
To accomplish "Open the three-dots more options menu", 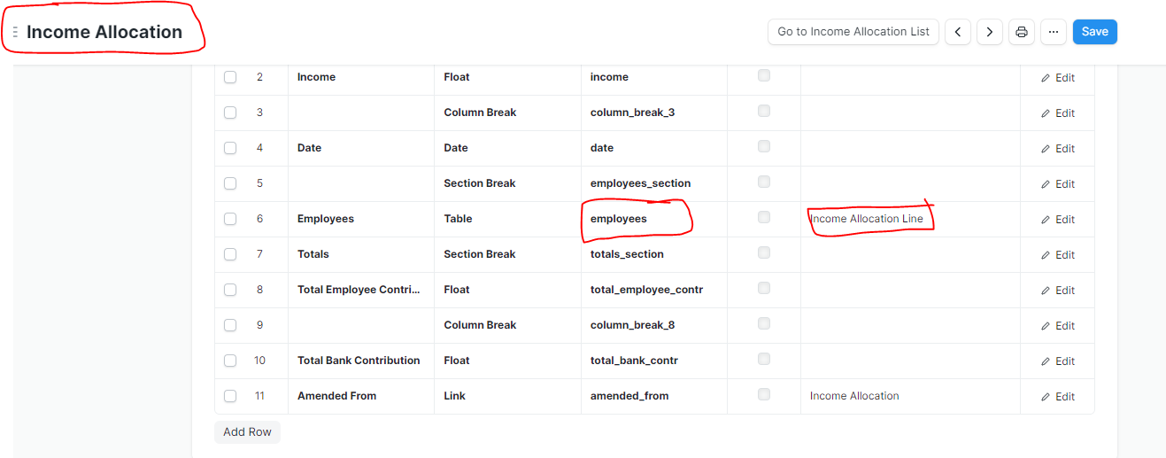I will tap(1054, 32).
